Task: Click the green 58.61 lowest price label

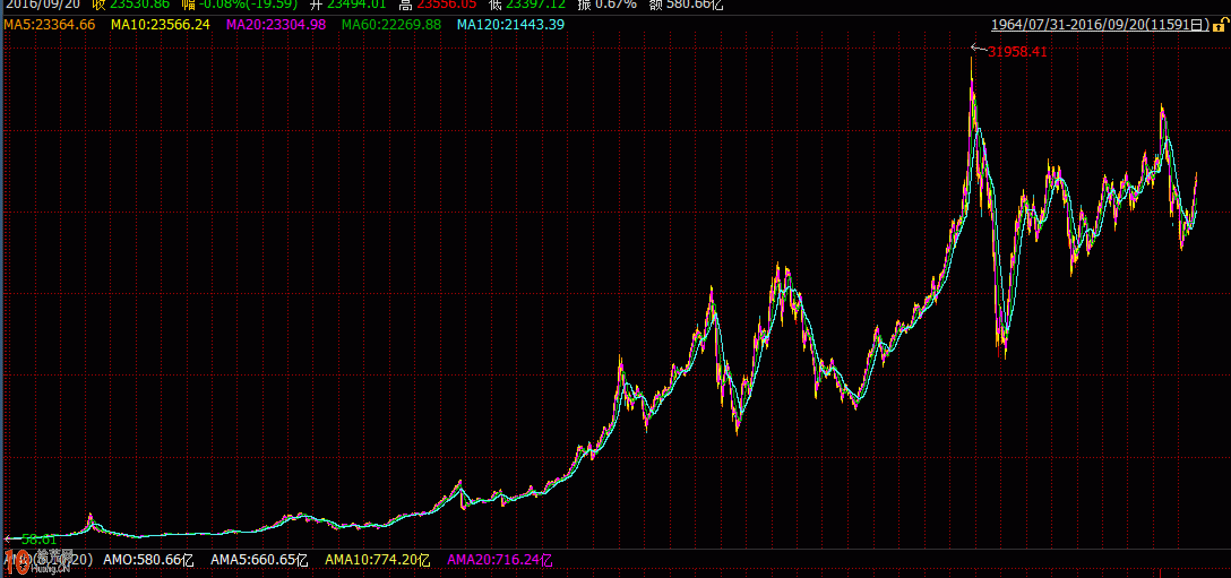Action: [40, 540]
